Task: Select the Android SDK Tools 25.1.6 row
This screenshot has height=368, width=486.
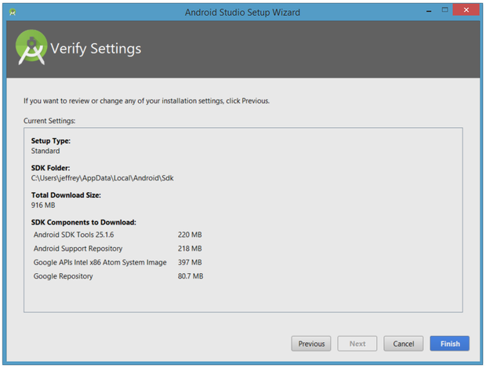Action: 74,234
